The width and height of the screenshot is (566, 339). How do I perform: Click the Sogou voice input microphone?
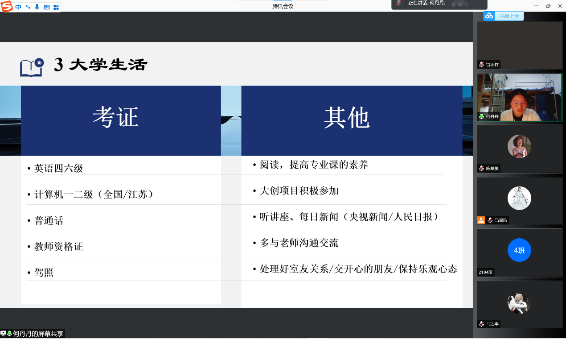coord(37,7)
